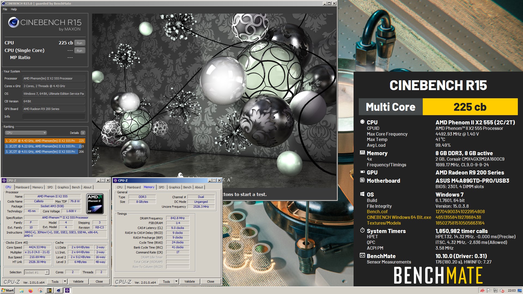Launch Firefox from the taskbar
Image resolution: width=523 pixels, height=294 pixels.
31,291
